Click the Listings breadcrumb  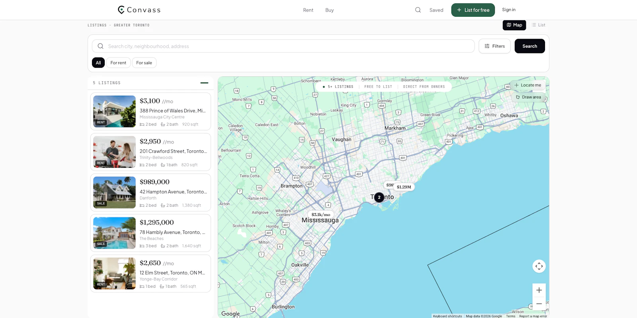point(97,25)
